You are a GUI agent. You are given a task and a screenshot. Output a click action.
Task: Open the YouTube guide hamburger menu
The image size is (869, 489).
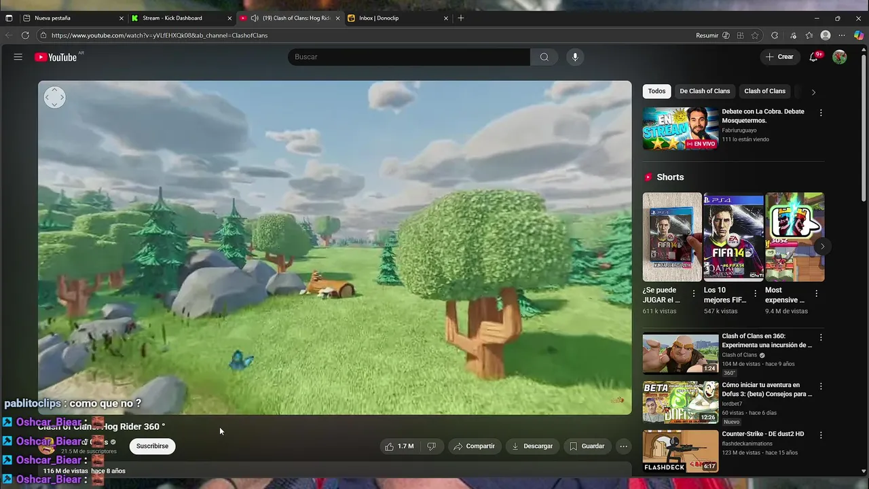click(x=18, y=57)
